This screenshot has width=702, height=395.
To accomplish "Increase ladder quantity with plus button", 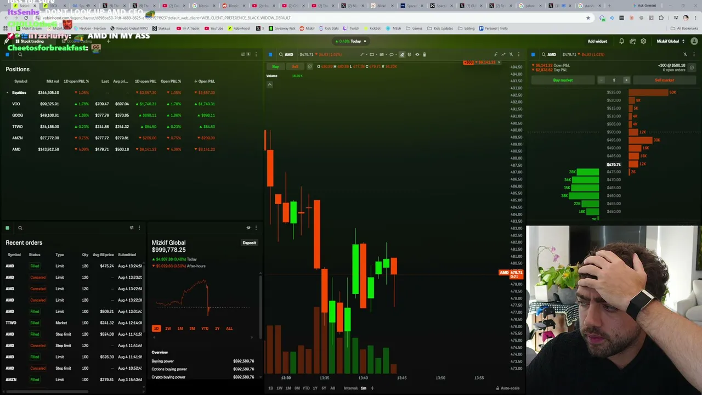I will click(x=626, y=80).
